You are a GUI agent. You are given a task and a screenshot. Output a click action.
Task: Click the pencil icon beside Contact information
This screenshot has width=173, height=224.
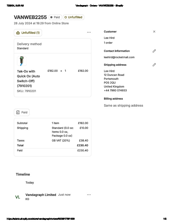(x=154, y=51)
